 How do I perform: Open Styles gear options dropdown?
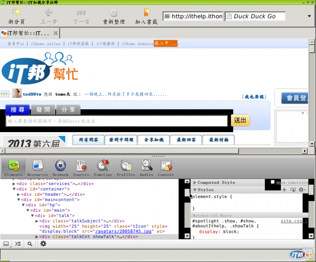[302, 190]
